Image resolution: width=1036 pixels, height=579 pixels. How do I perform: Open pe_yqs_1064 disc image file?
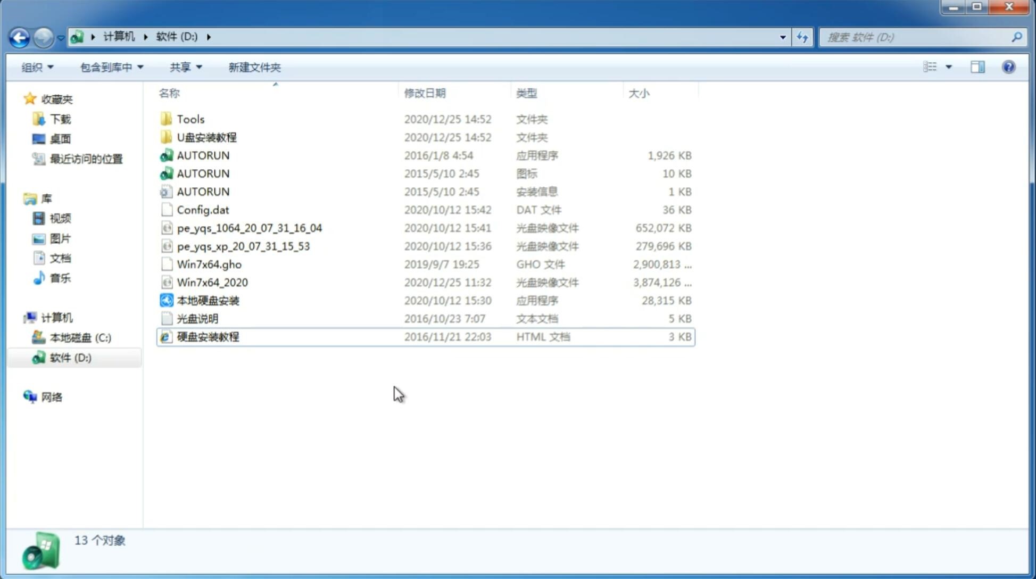pos(249,227)
